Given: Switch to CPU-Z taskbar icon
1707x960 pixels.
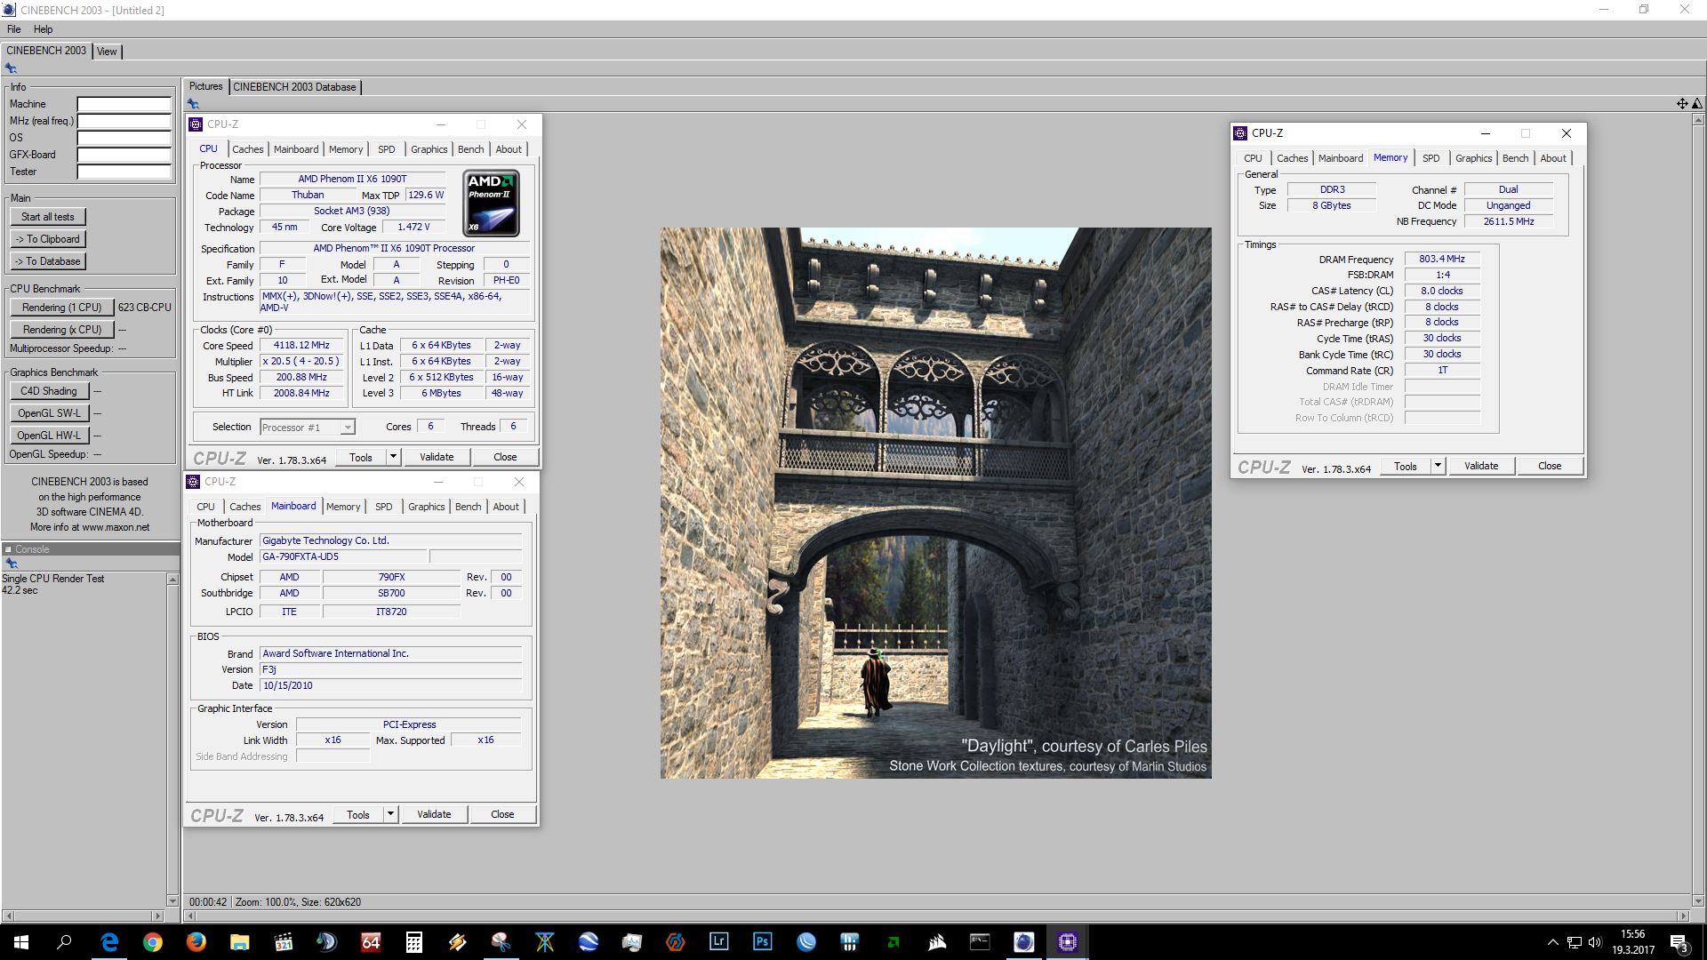Looking at the screenshot, I should click(1068, 942).
